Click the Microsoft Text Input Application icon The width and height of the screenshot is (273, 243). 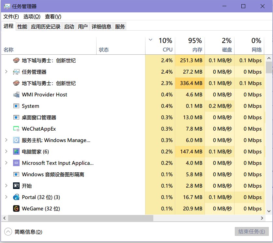[x=16, y=163]
